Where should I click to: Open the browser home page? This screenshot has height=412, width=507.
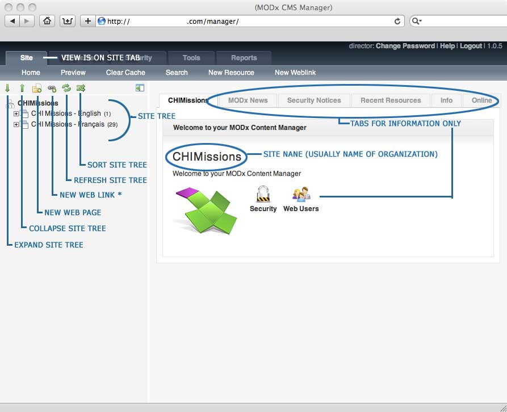point(47,21)
